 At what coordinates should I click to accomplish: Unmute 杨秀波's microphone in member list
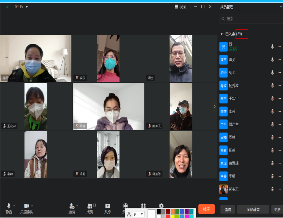272,86
